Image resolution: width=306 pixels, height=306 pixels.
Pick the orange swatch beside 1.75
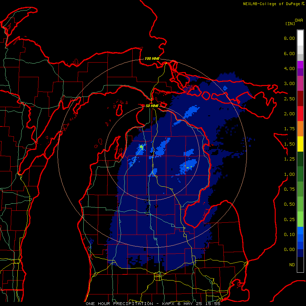[x=300, y=129]
